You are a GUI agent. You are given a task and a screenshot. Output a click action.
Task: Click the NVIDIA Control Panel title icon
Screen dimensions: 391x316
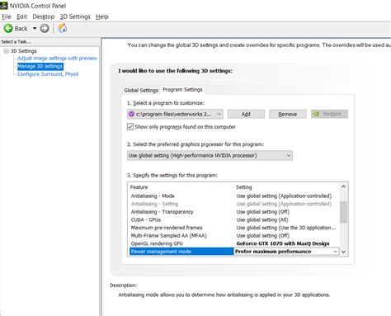coord(4,5)
